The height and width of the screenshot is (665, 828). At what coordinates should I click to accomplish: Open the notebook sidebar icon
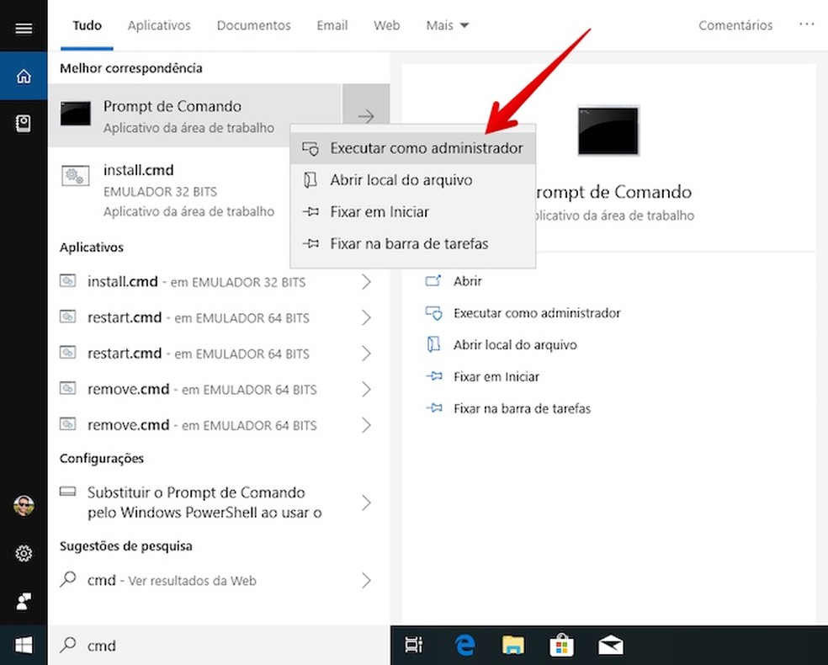tap(24, 124)
